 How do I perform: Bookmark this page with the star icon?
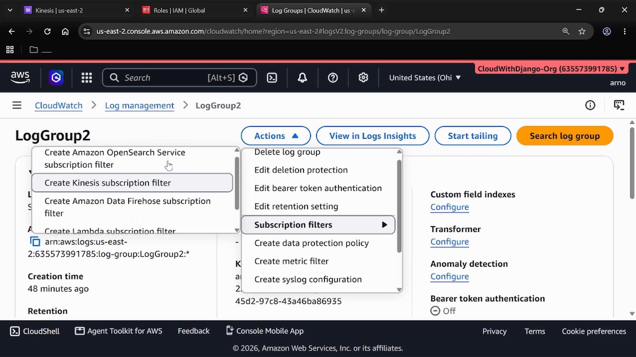[582, 31]
